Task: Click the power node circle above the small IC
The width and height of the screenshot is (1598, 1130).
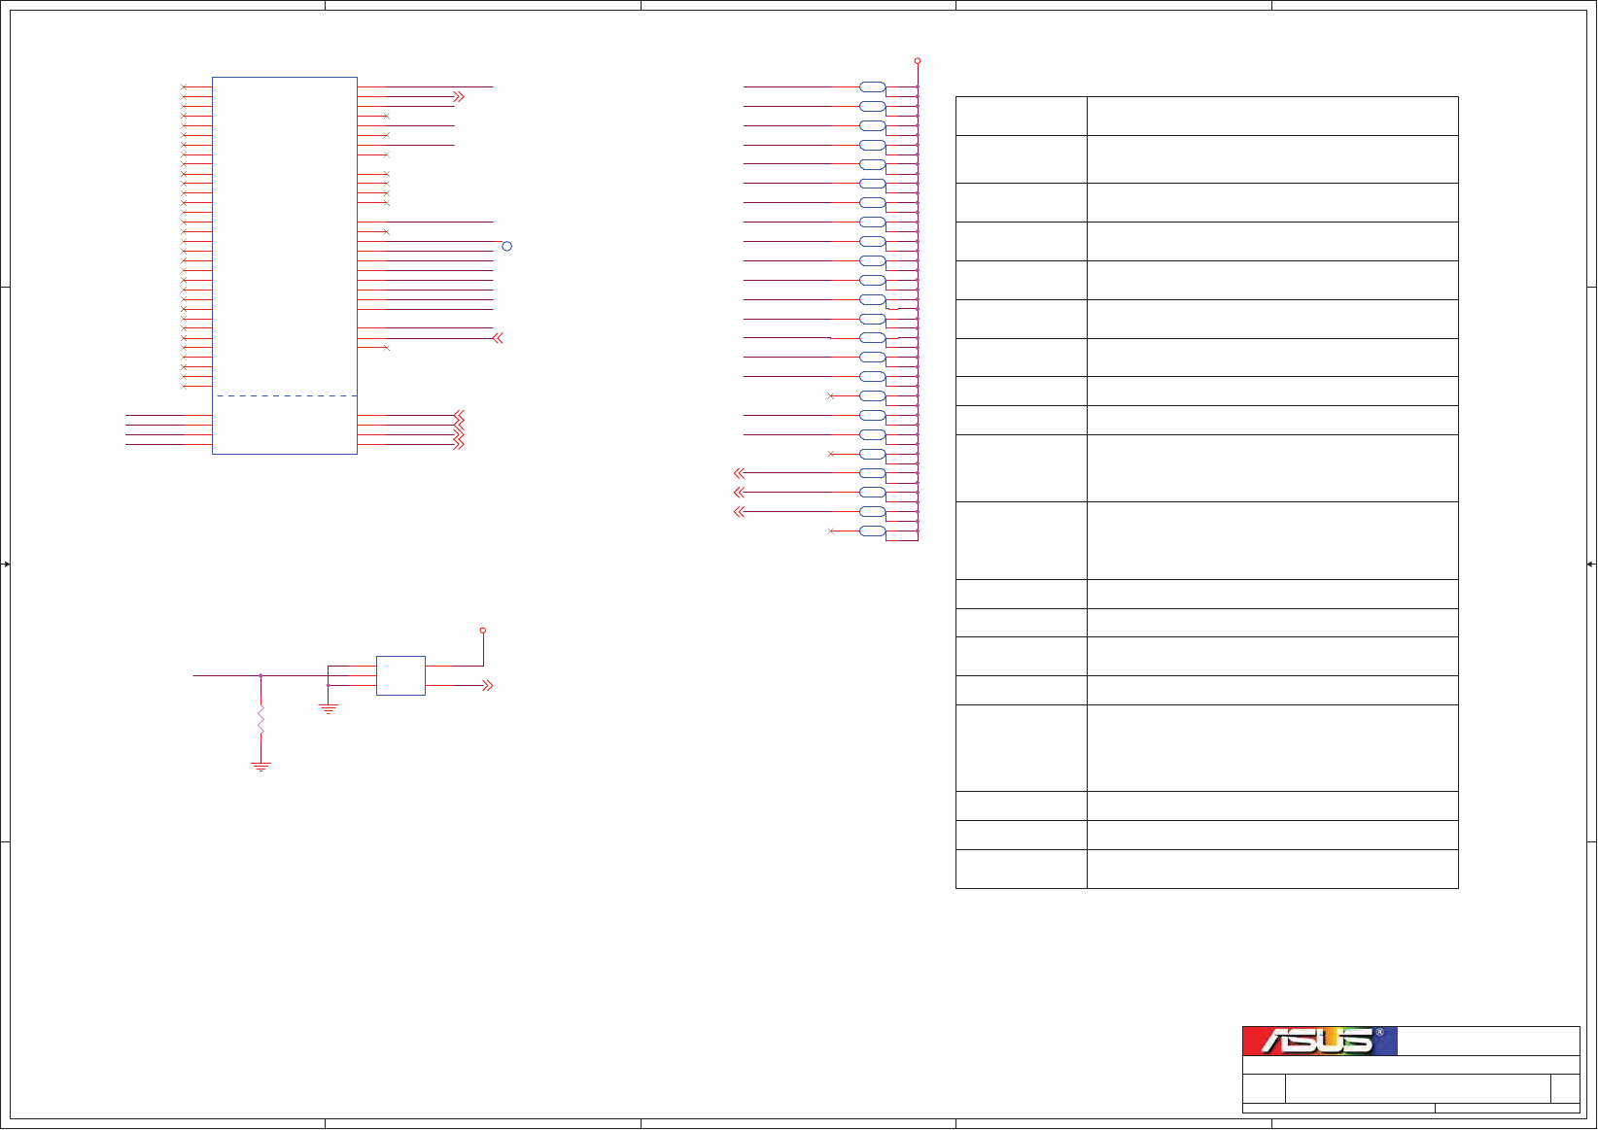Action: click(x=482, y=631)
